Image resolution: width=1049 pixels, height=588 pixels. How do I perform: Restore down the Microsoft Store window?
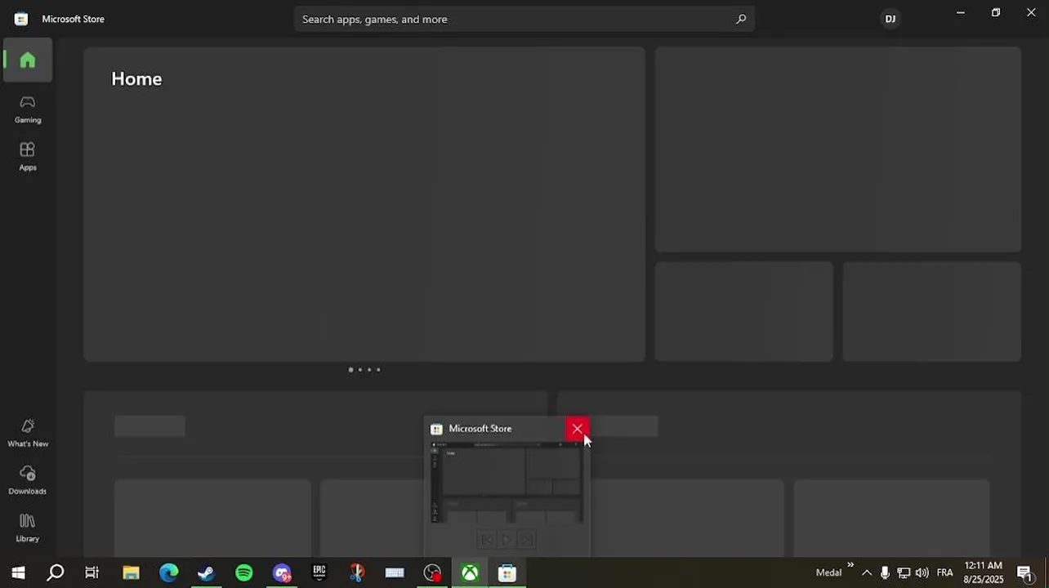point(996,13)
